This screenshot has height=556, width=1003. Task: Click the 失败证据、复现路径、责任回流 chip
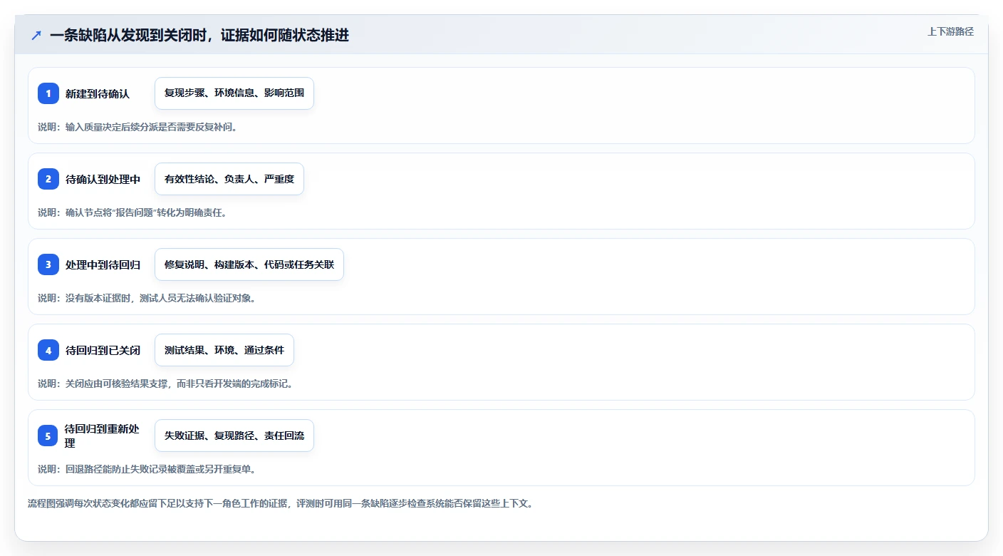pos(234,436)
